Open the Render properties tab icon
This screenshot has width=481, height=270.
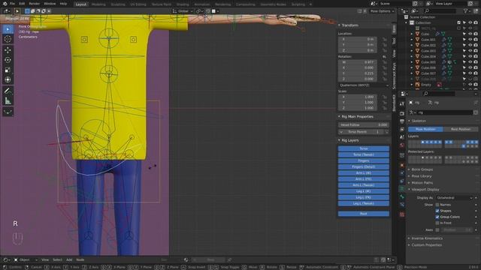click(x=402, y=113)
